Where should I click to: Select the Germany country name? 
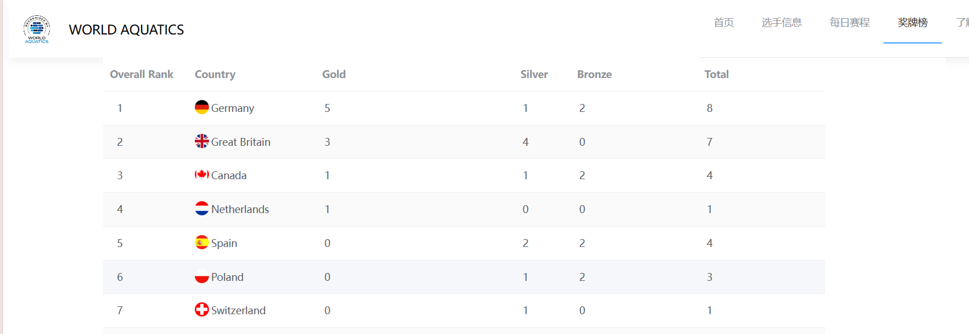coord(232,108)
